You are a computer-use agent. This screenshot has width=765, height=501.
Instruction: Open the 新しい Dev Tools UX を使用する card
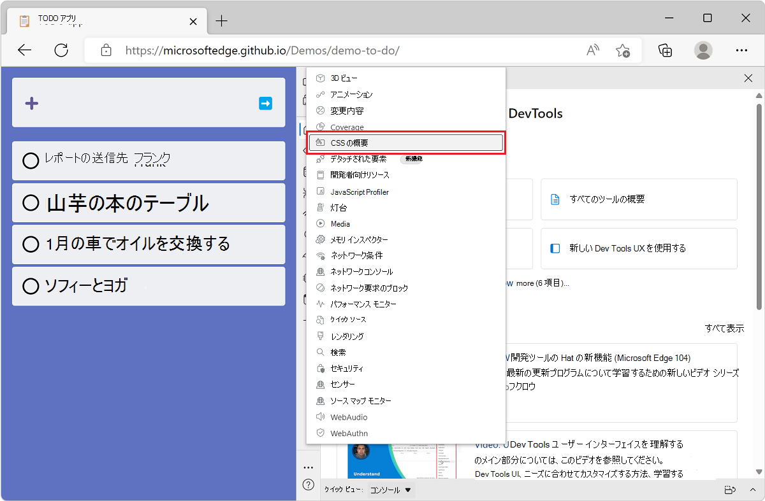(x=639, y=248)
